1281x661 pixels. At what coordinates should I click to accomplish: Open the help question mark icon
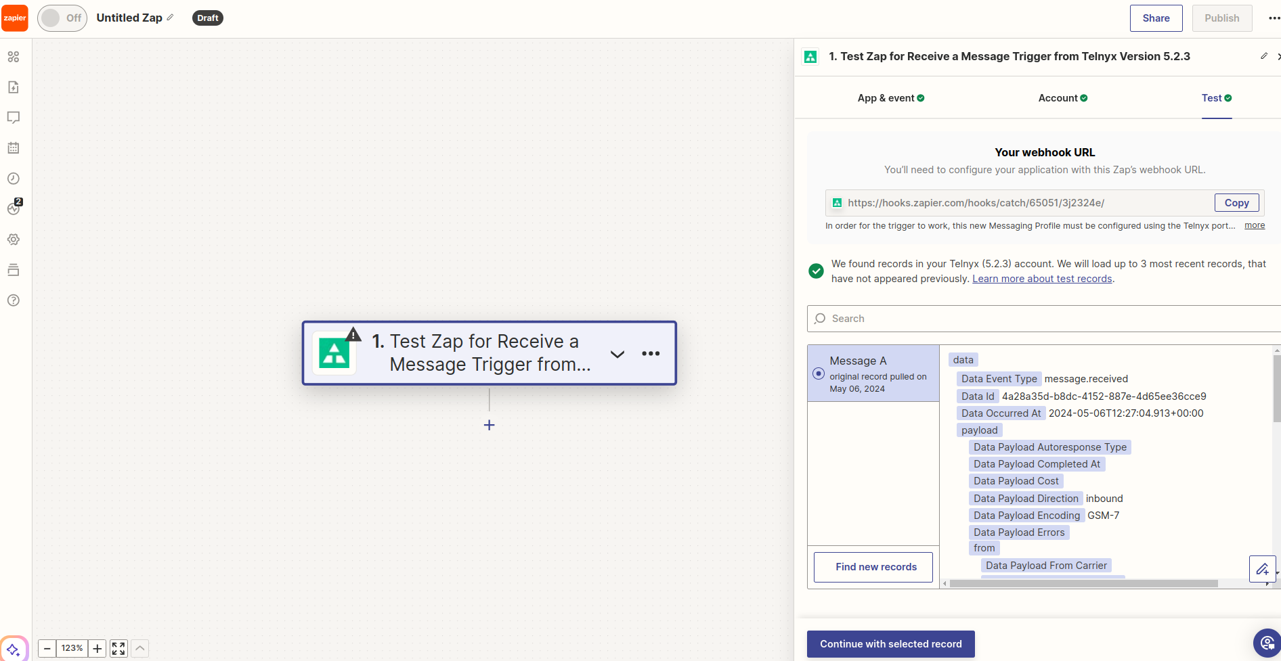pos(14,300)
